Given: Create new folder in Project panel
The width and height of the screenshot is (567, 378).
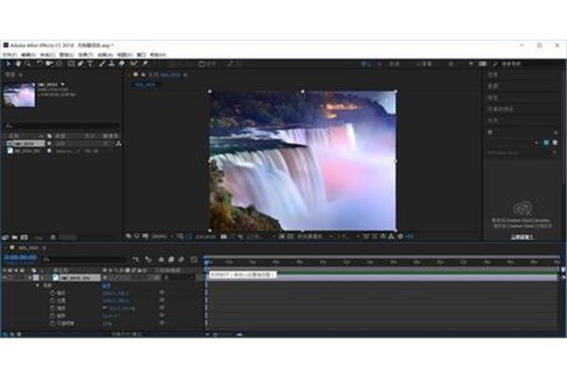Looking at the screenshot, I should point(15,237).
